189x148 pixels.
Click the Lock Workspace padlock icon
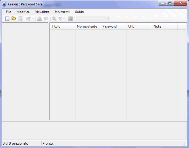click(71, 19)
